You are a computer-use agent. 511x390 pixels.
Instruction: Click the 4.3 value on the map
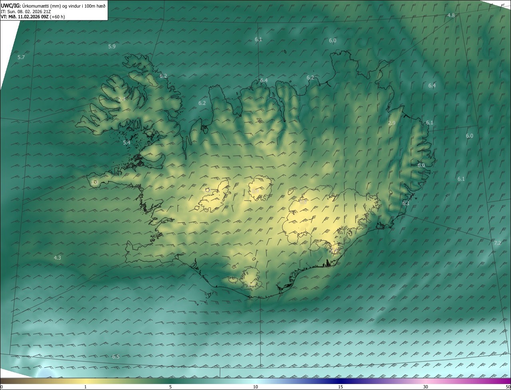click(x=57, y=258)
